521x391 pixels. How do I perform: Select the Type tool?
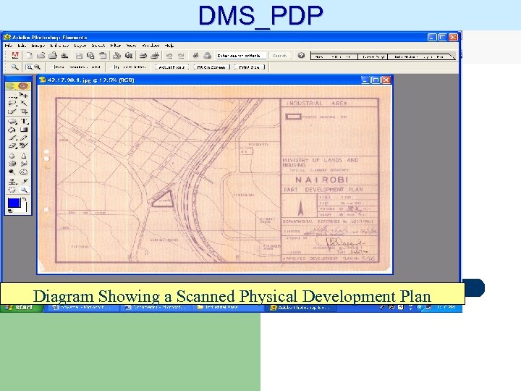(x=24, y=122)
